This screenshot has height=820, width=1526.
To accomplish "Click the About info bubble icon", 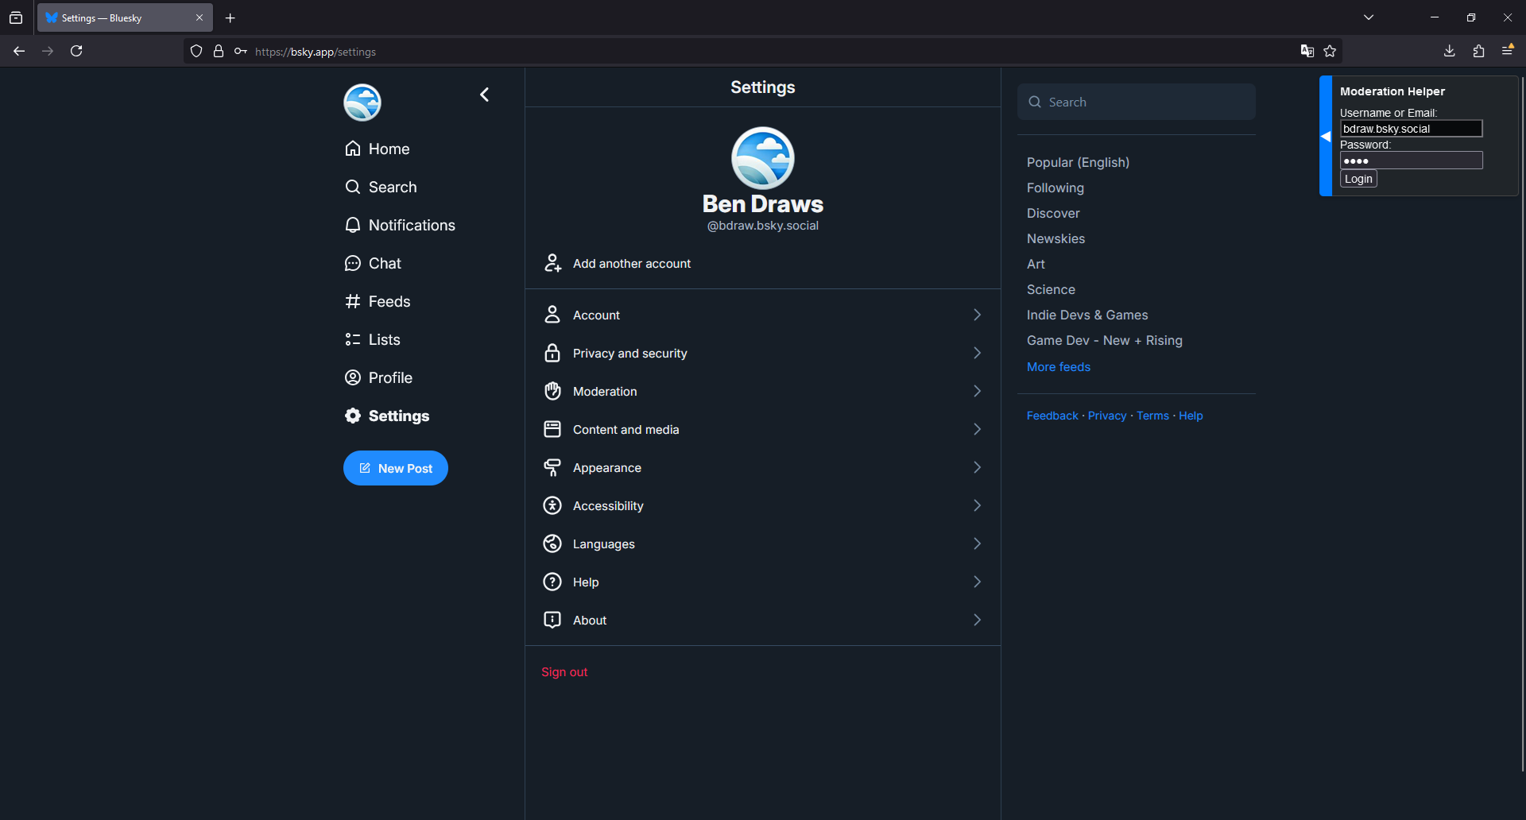I will click(x=552, y=620).
